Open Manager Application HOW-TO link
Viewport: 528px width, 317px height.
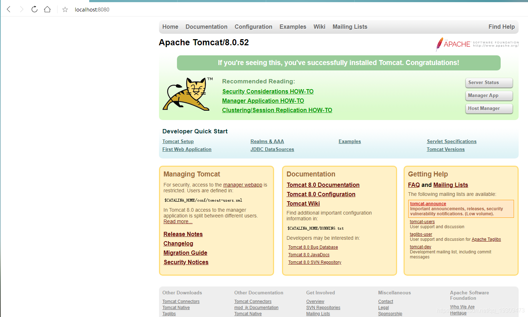tap(263, 101)
